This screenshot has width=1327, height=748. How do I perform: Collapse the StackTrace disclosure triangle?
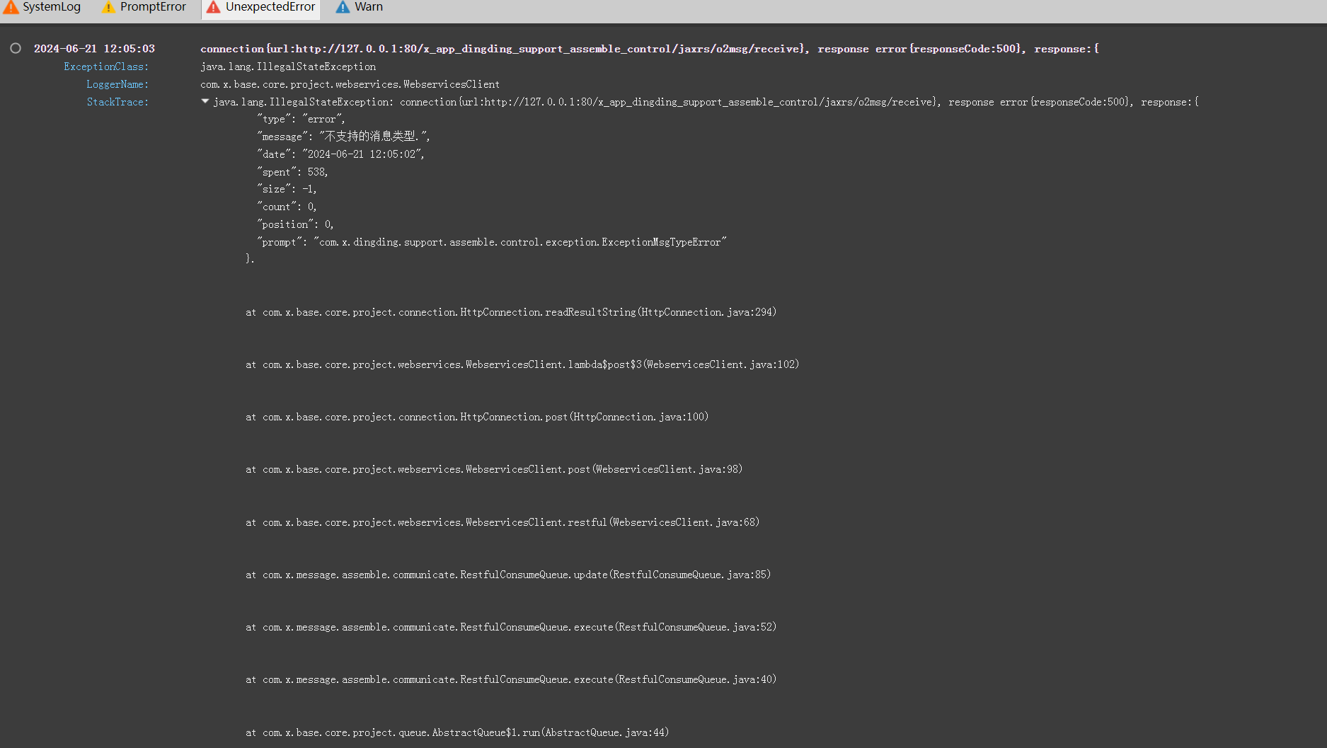click(205, 101)
